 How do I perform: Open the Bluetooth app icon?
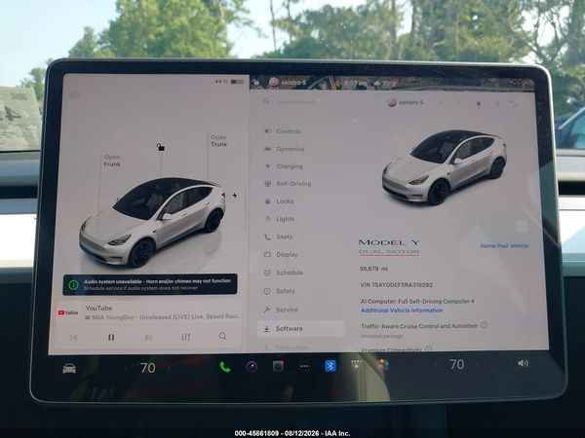click(x=331, y=366)
